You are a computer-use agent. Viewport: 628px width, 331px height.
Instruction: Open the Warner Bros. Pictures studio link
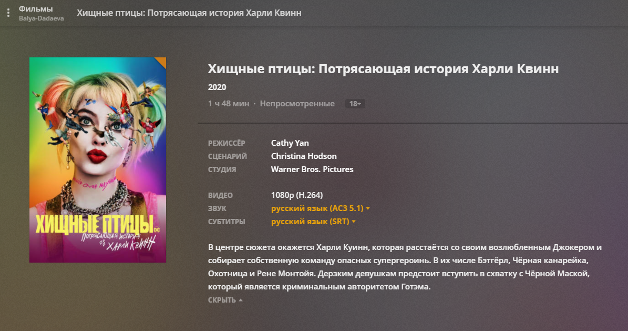point(312,169)
